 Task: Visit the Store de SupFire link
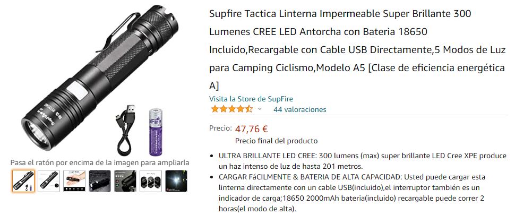[251, 99]
